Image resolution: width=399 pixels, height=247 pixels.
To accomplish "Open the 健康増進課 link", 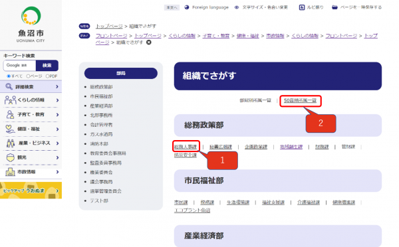I will [x=344, y=203].
